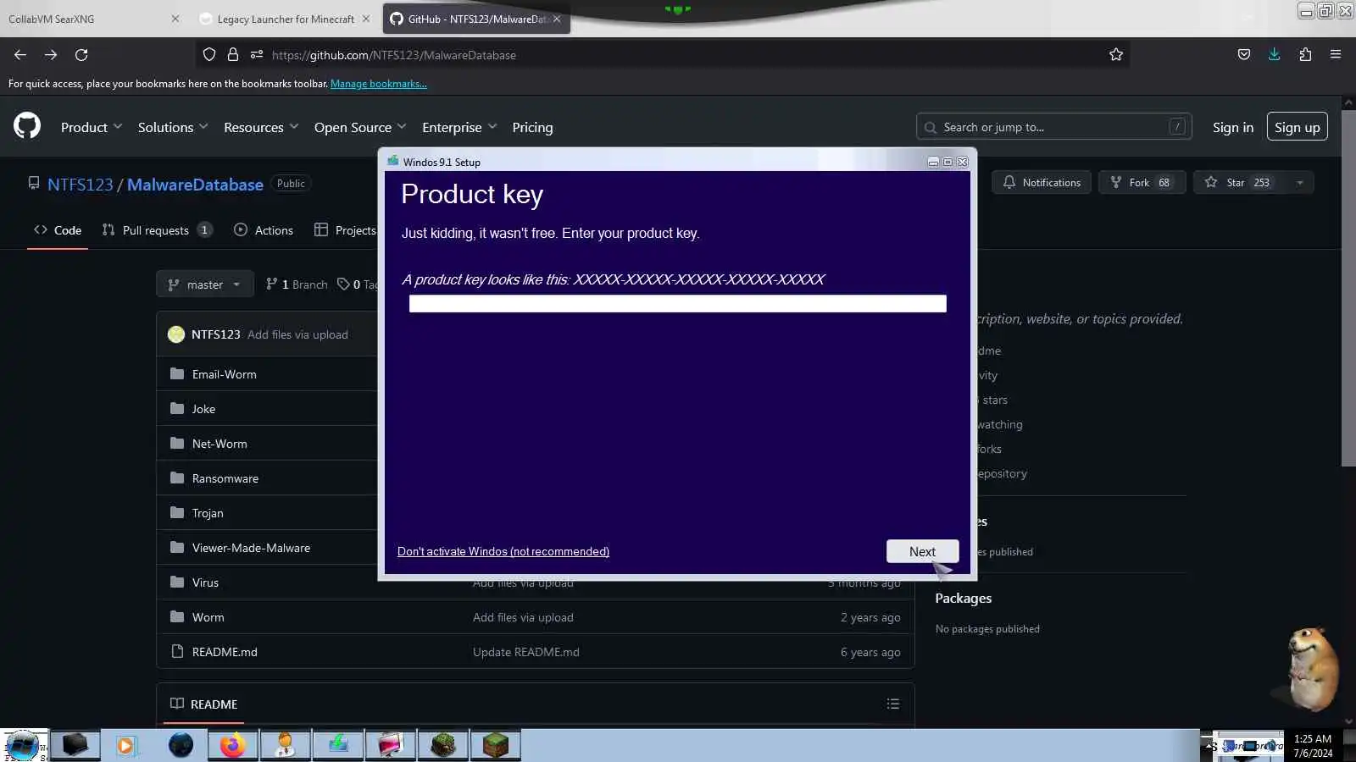
Task: Open the Ransomware folder
Action: 225,478
